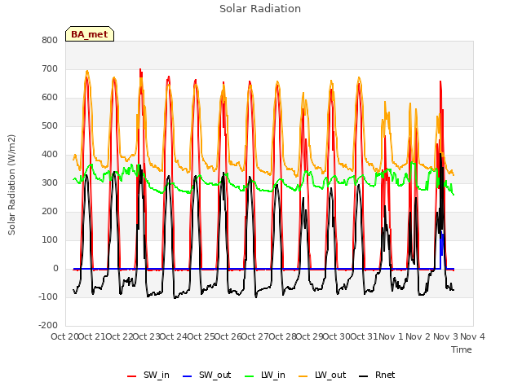522x391 pixels.
Task: Click the -200 y-axis tick label
Action: coord(48,326)
